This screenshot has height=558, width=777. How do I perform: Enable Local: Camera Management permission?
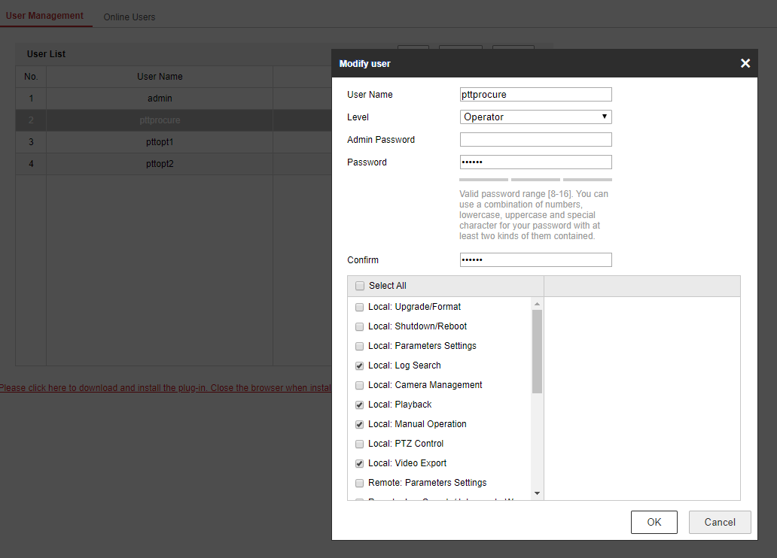click(x=360, y=385)
